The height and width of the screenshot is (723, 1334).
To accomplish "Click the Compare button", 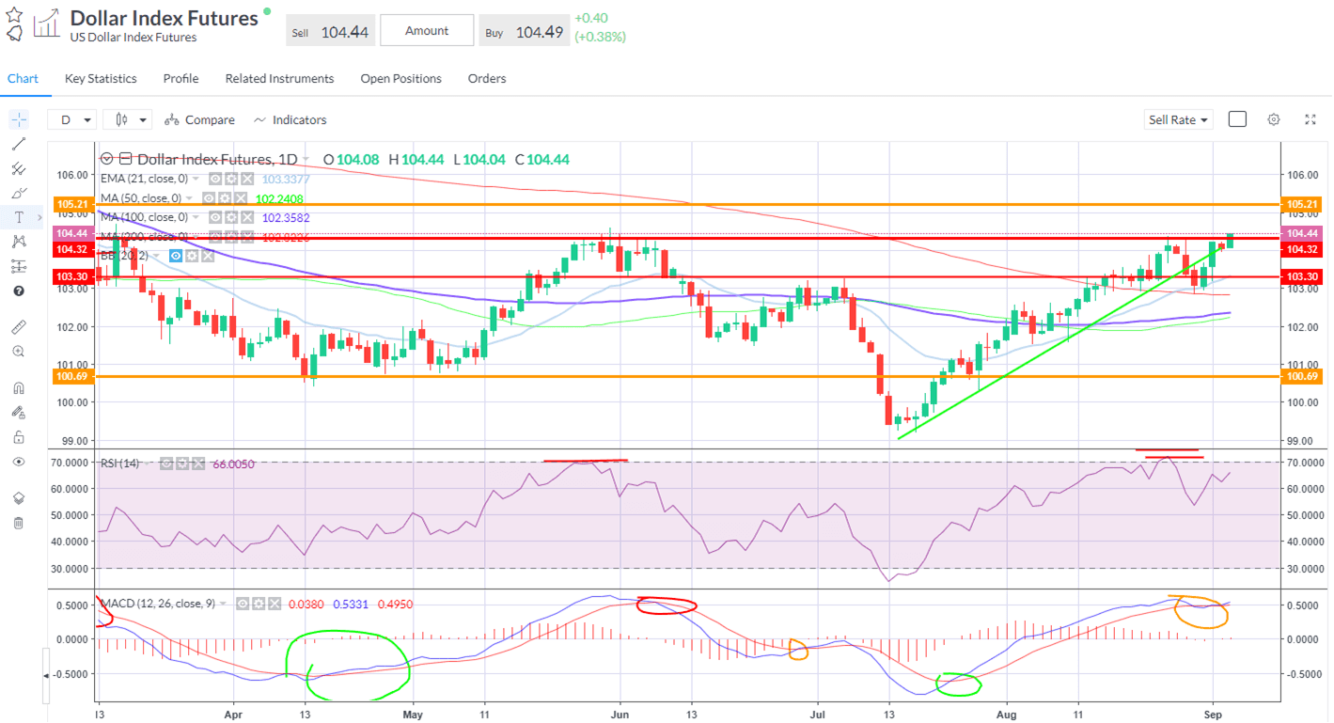I will coord(199,119).
